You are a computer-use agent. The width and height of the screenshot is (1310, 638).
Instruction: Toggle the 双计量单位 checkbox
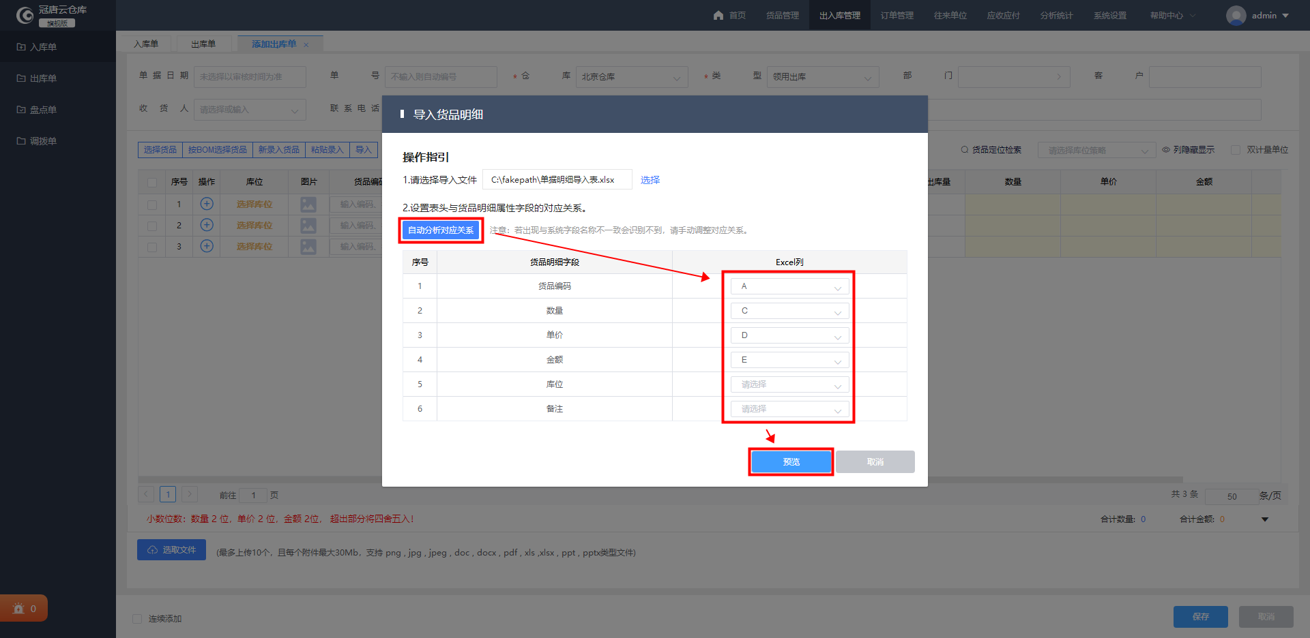(1235, 150)
